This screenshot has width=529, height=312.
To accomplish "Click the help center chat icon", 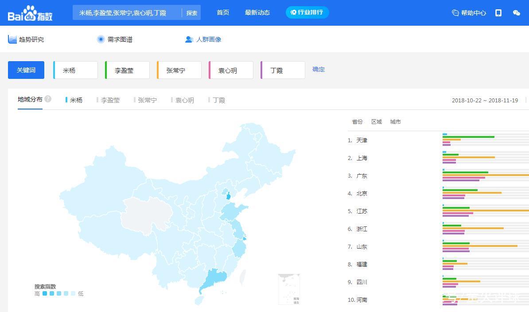I will pyautogui.click(x=455, y=13).
